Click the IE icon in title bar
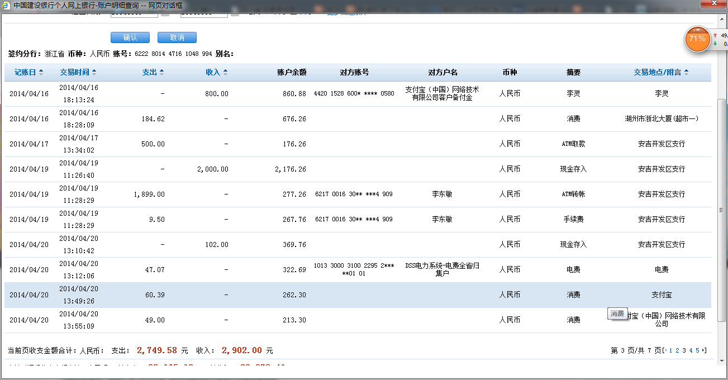Image resolution: width=728 pixels, height=380 pixels. point(6,5)
